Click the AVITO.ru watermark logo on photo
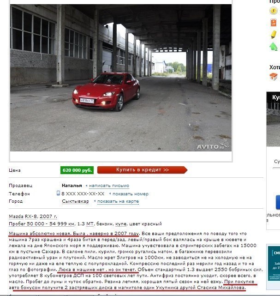 [213, 145]
